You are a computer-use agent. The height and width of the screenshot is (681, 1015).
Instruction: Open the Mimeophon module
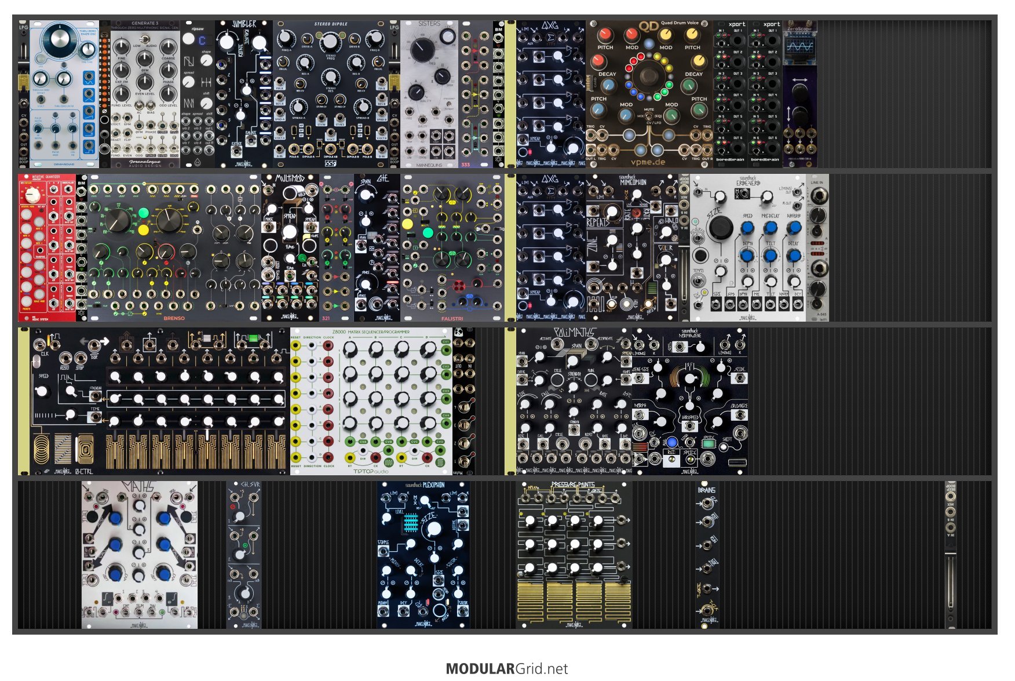click(632, 248)
